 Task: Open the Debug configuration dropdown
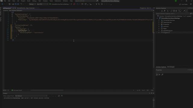coord(32,4)
